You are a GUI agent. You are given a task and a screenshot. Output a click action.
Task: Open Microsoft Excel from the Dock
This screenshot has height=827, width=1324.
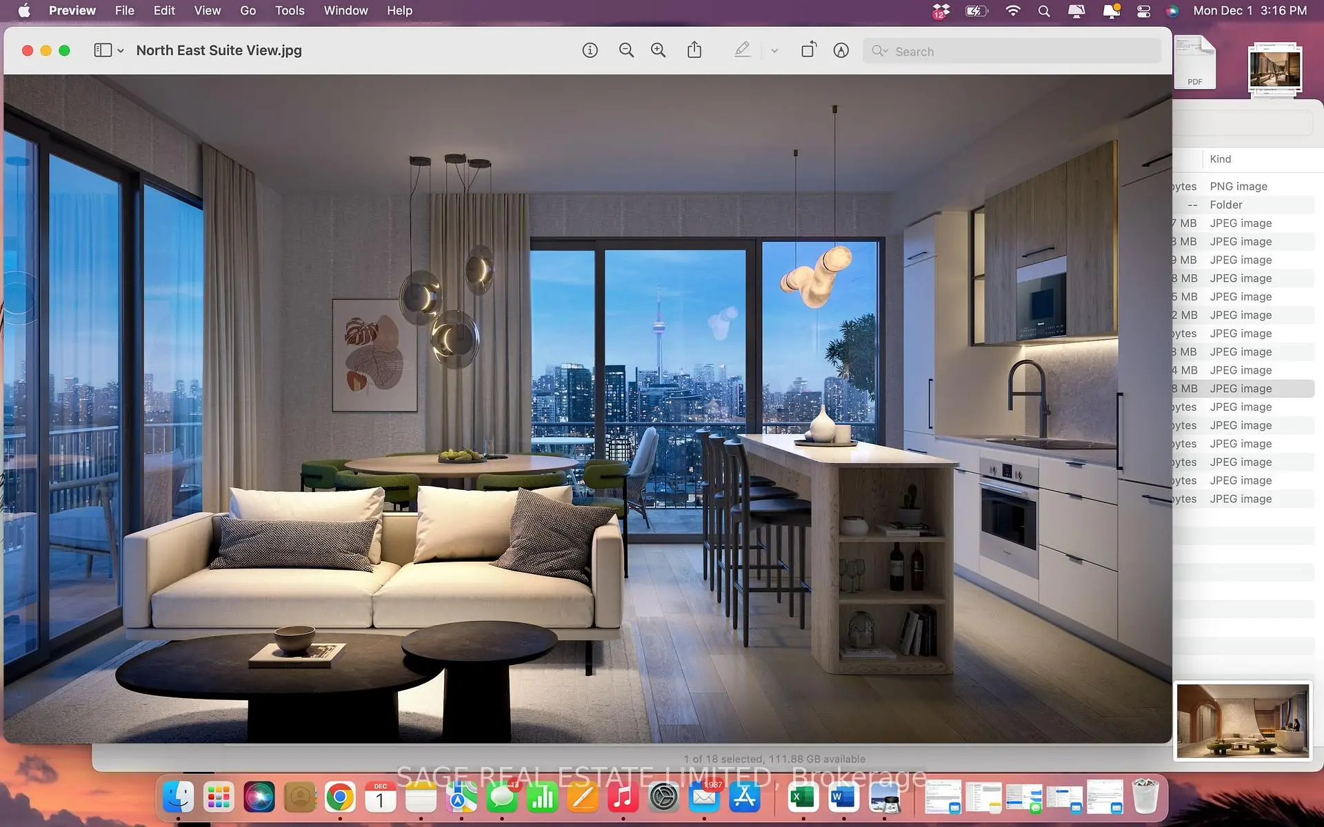point(803,798)
